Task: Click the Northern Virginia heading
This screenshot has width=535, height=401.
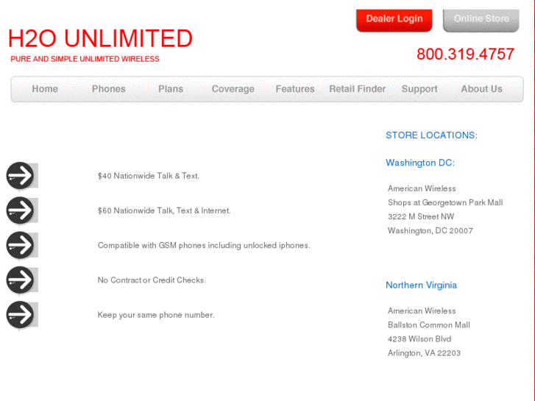Action: (x=422, y=285)
